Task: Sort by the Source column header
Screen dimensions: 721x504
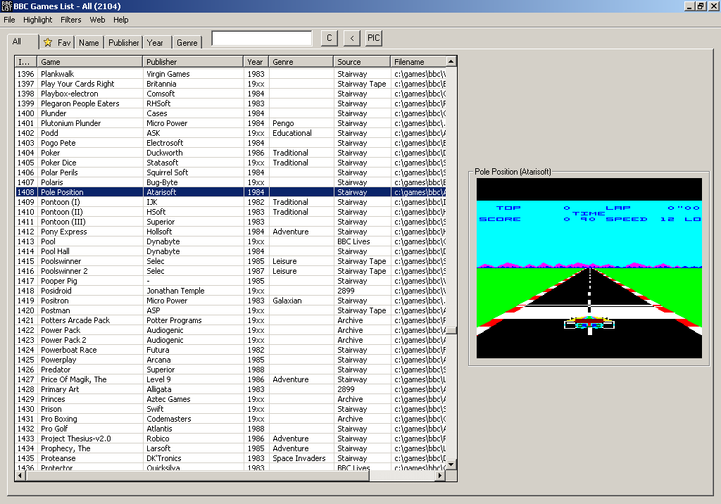Action: [363, 62]
